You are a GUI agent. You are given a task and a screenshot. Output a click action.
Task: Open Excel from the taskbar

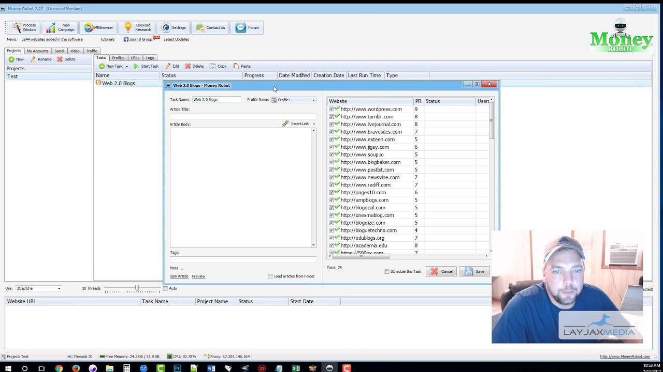[296, 368]
